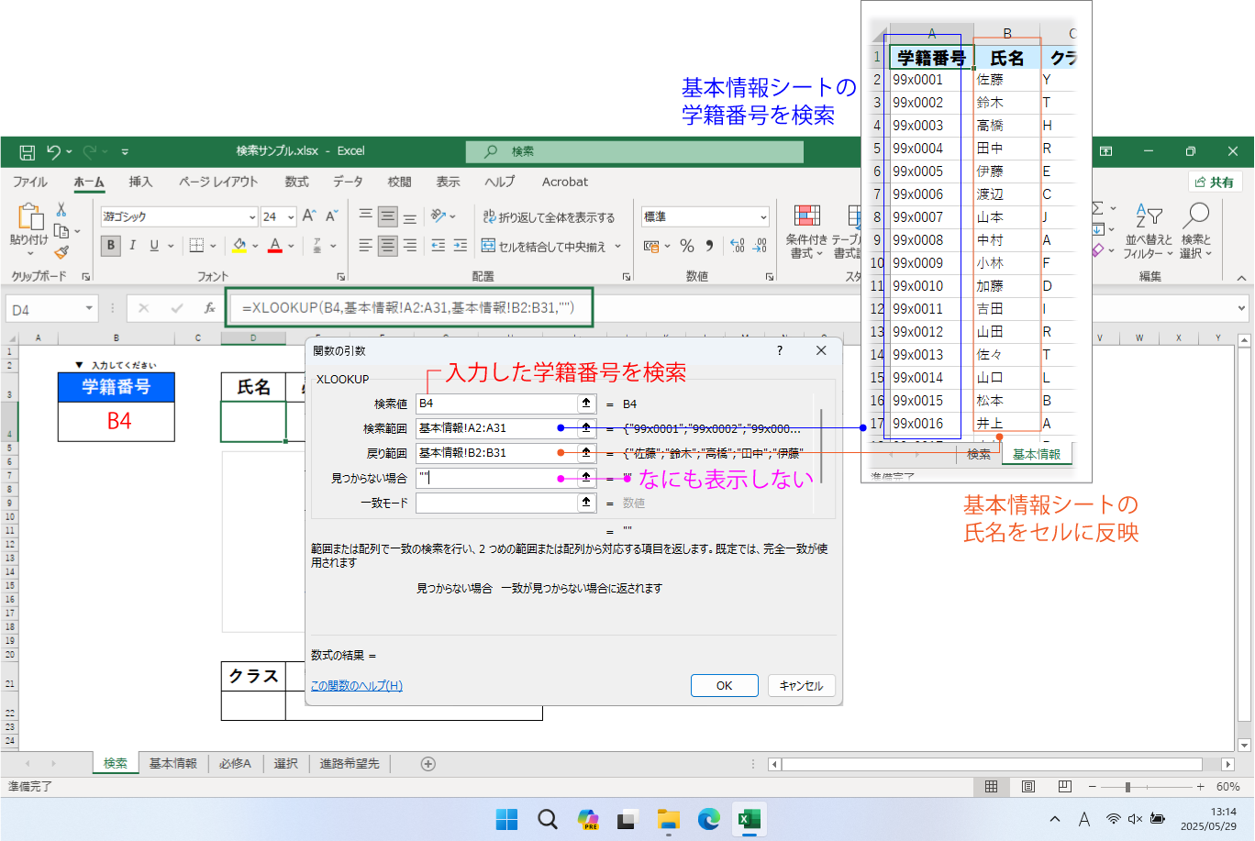1255x841 pixels.
Task: Click キャンセル in the dialog
Action: (802, 686)
